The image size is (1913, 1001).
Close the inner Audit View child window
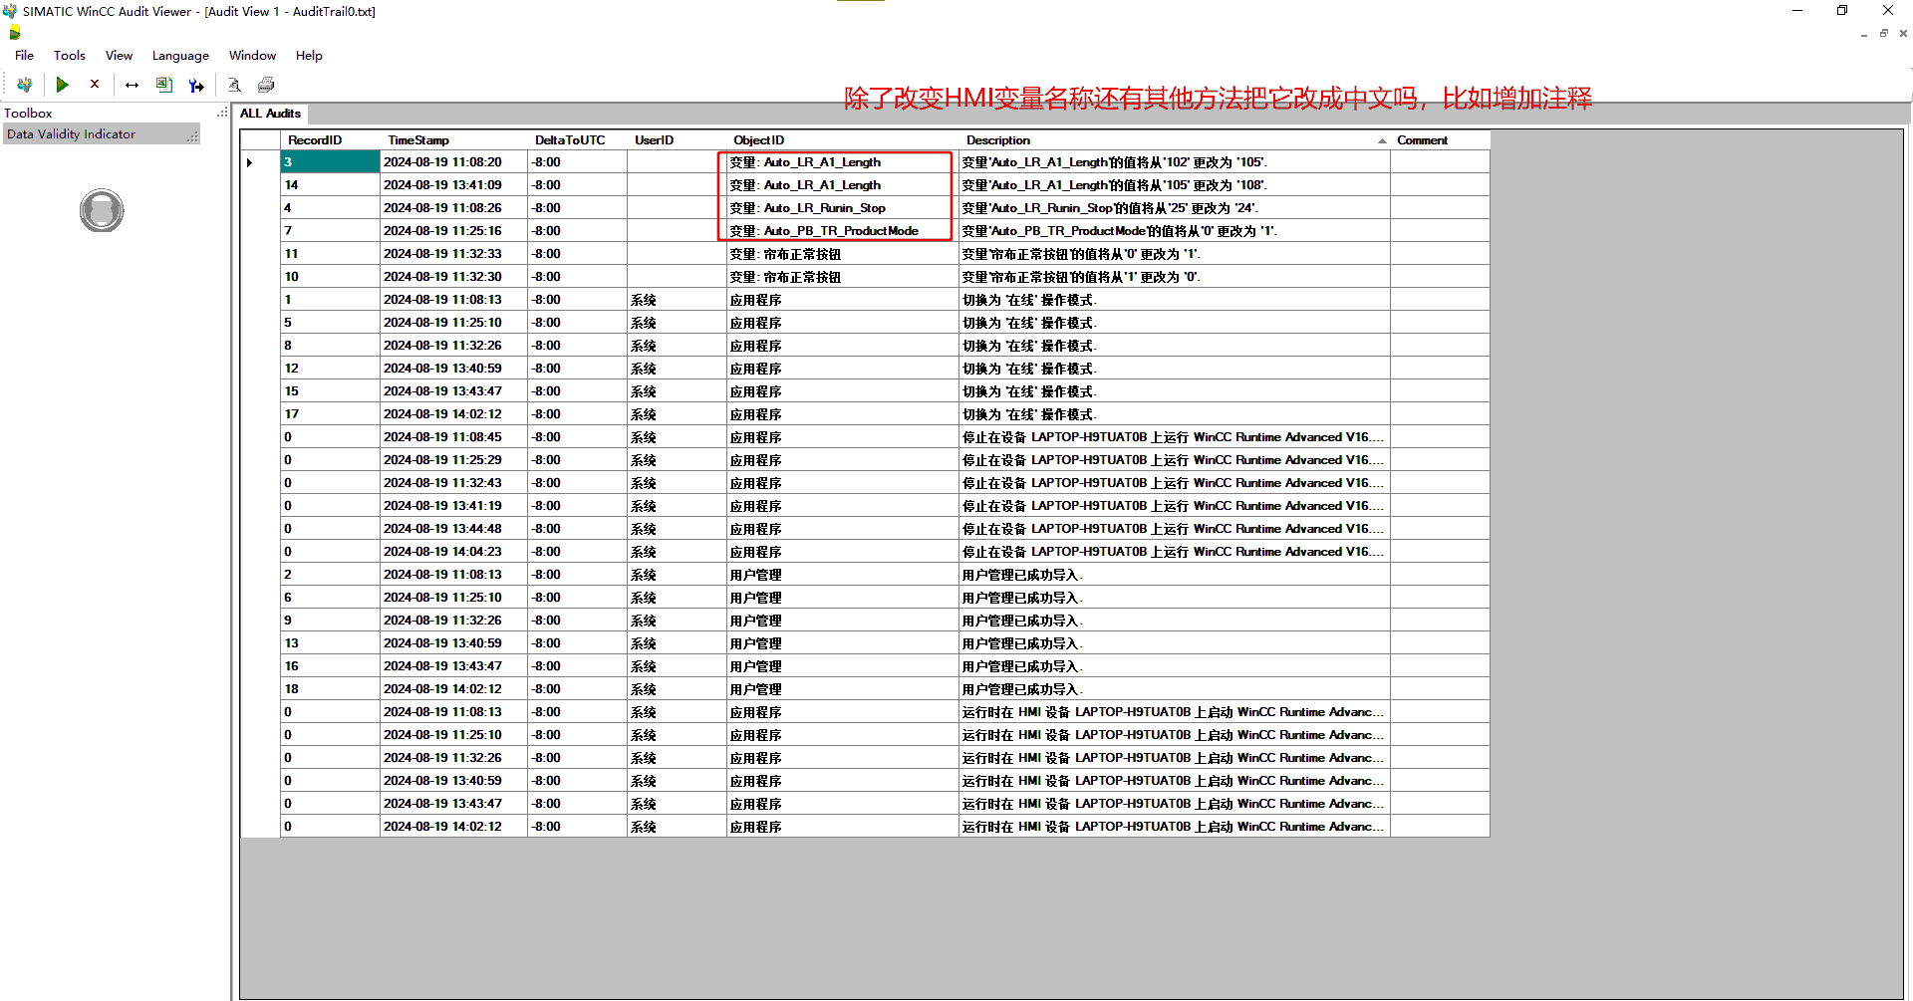[x=1903, y=34]
